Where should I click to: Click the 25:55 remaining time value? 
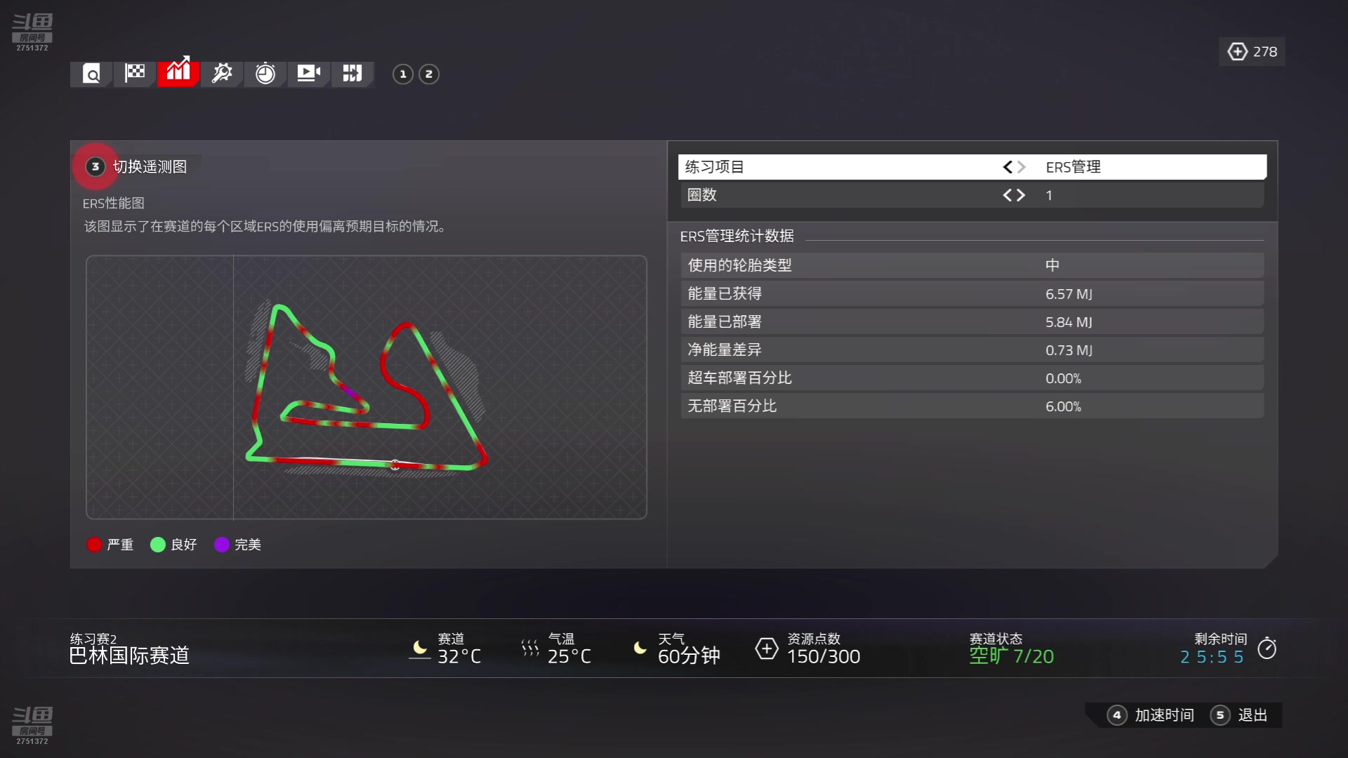point(1212,657)
